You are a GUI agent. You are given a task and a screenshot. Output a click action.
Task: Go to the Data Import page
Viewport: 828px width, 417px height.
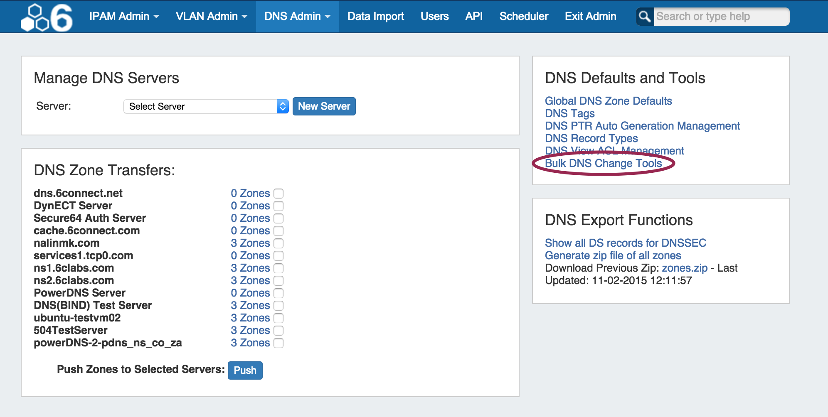pos(375,16)
